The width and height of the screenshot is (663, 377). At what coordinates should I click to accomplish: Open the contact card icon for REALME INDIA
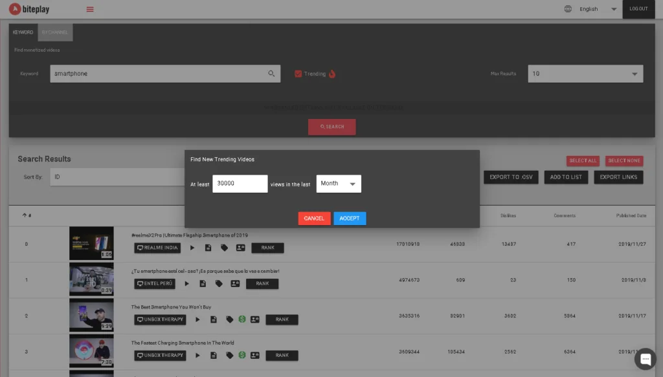(242, 248)
